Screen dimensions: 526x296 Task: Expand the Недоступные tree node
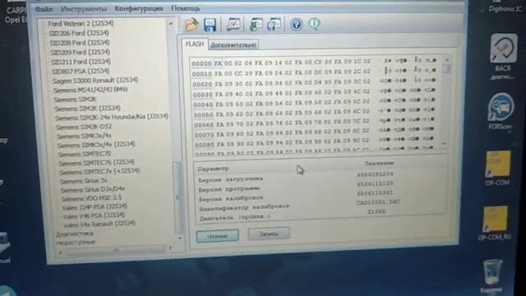[76, 243]
